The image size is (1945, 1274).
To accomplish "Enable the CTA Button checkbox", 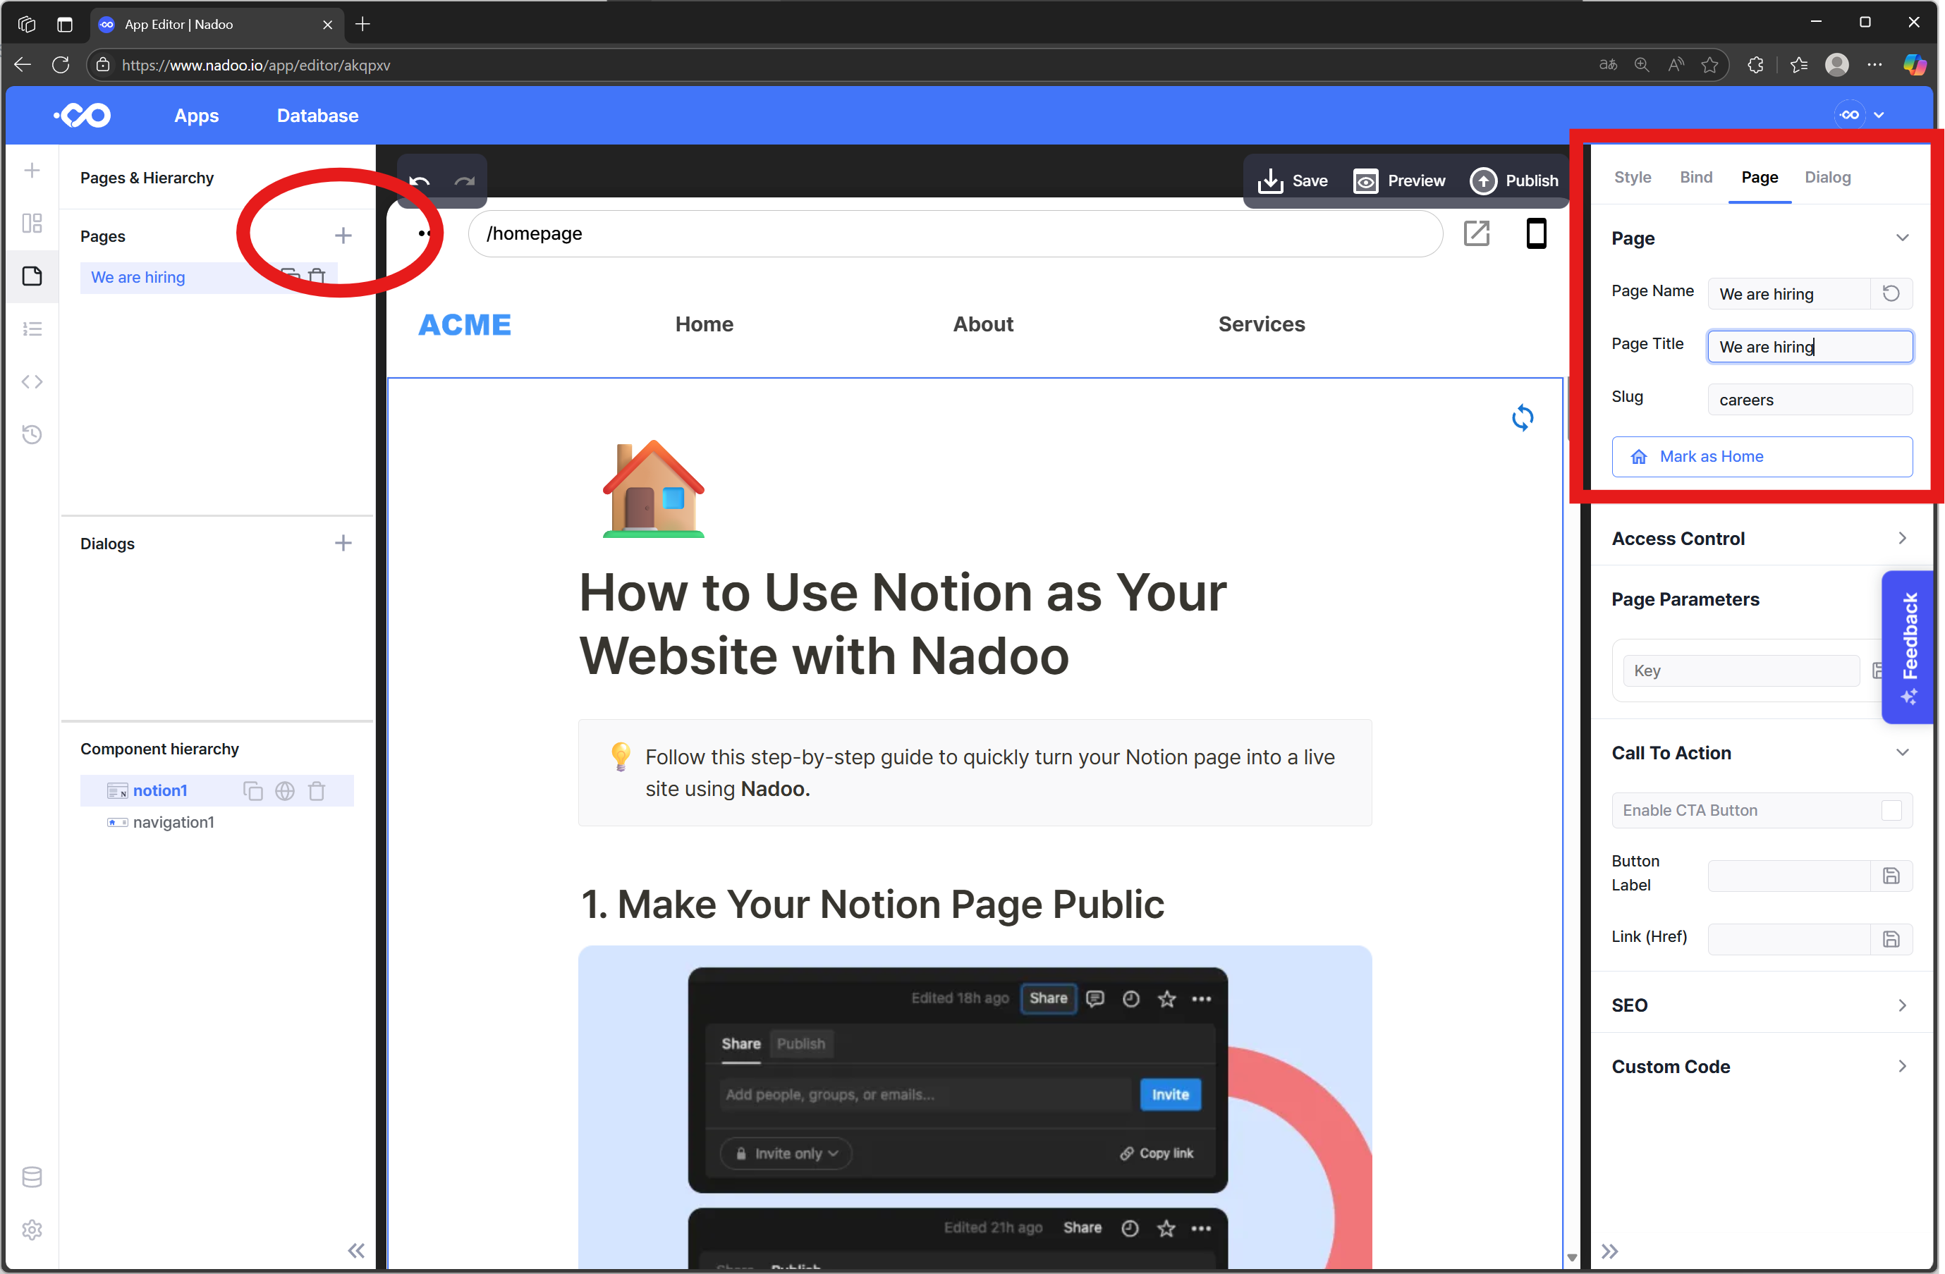I will [1892, 810].
